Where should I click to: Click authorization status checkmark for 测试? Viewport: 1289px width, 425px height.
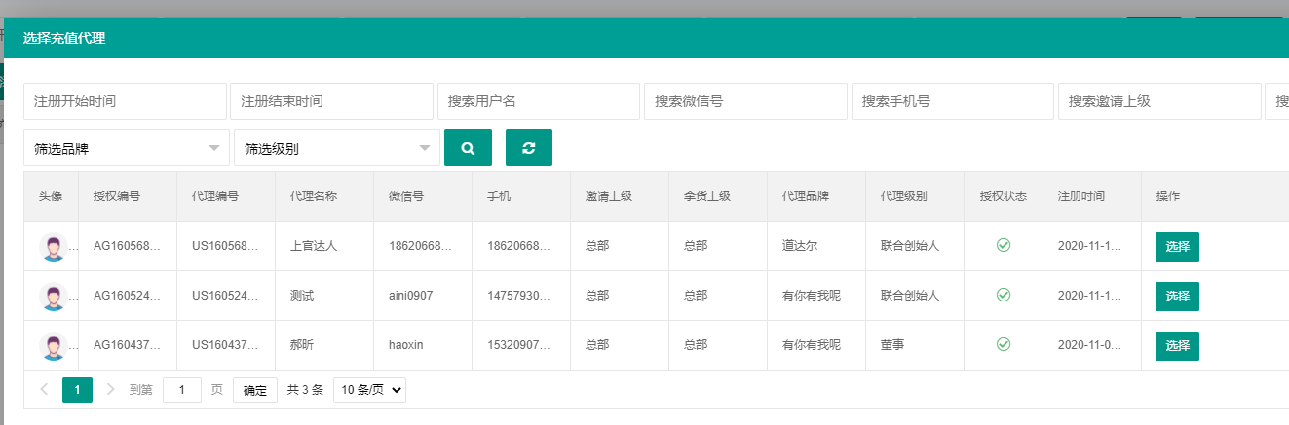[1003, 295]
